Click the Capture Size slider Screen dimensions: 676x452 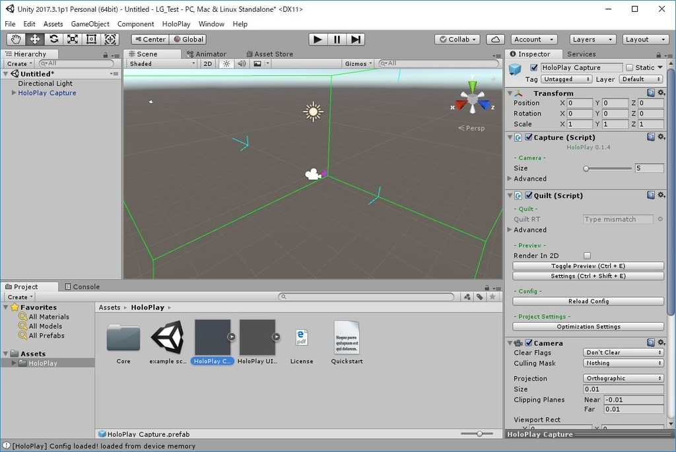[607, 168]
